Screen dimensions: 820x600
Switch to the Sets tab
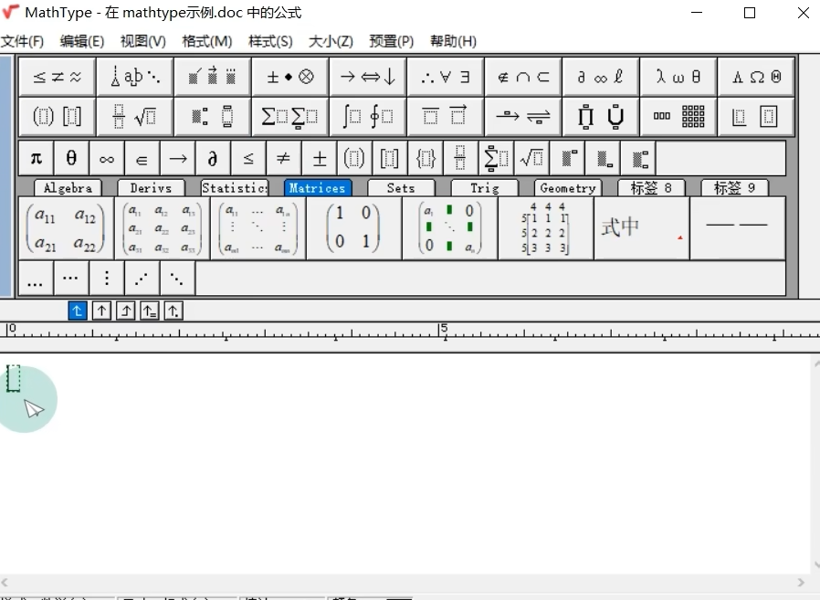pos(401,188)
